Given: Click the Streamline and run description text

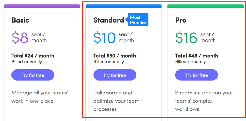Looking at the screenshot, I should click(204, 101).
